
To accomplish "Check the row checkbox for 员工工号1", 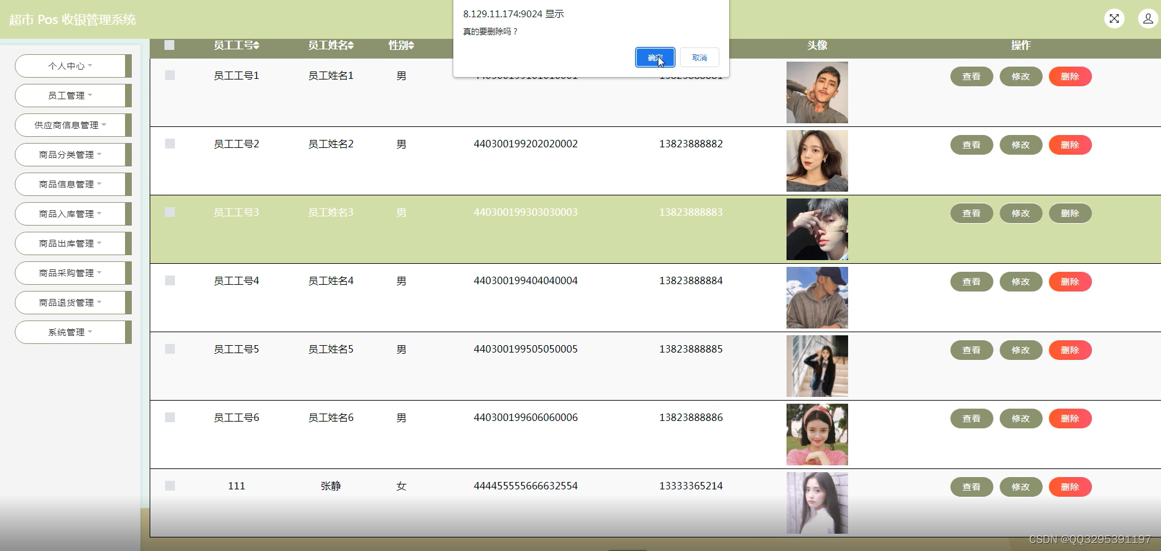I will coord(170,75).
